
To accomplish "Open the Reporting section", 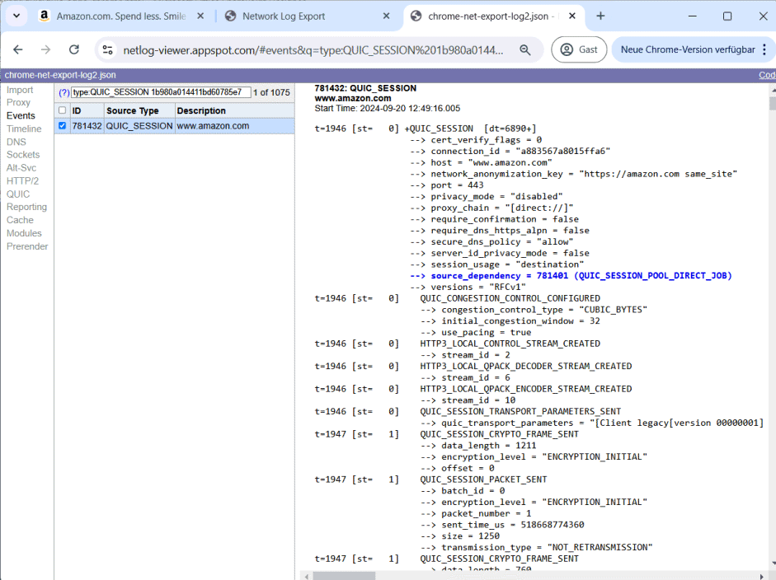I will [x=26, y=207].
